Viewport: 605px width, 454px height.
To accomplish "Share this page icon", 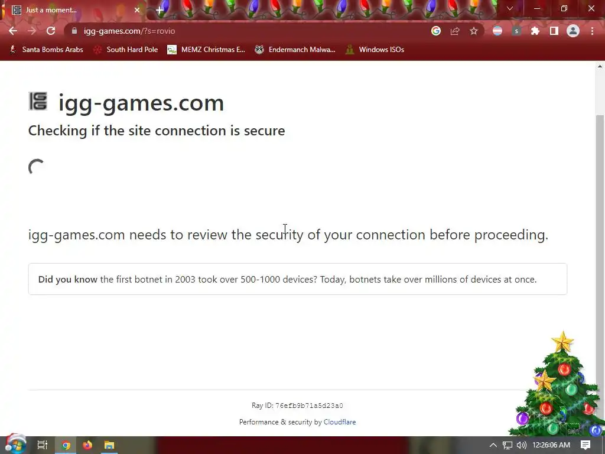I will click(x=455, y=31).
